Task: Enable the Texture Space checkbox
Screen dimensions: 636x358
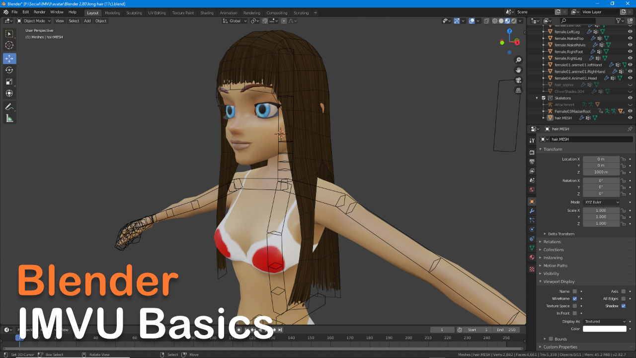Action: point(575,306)
